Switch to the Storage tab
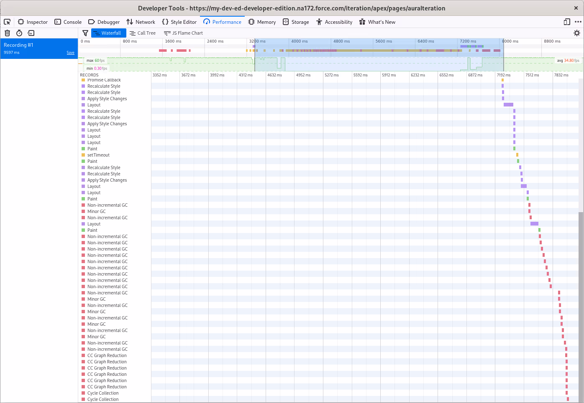 (296, 22)
